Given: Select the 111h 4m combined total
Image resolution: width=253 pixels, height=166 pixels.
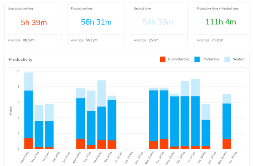Looking at the screenshot, I should pyautogui.click(x=221, y=22).
